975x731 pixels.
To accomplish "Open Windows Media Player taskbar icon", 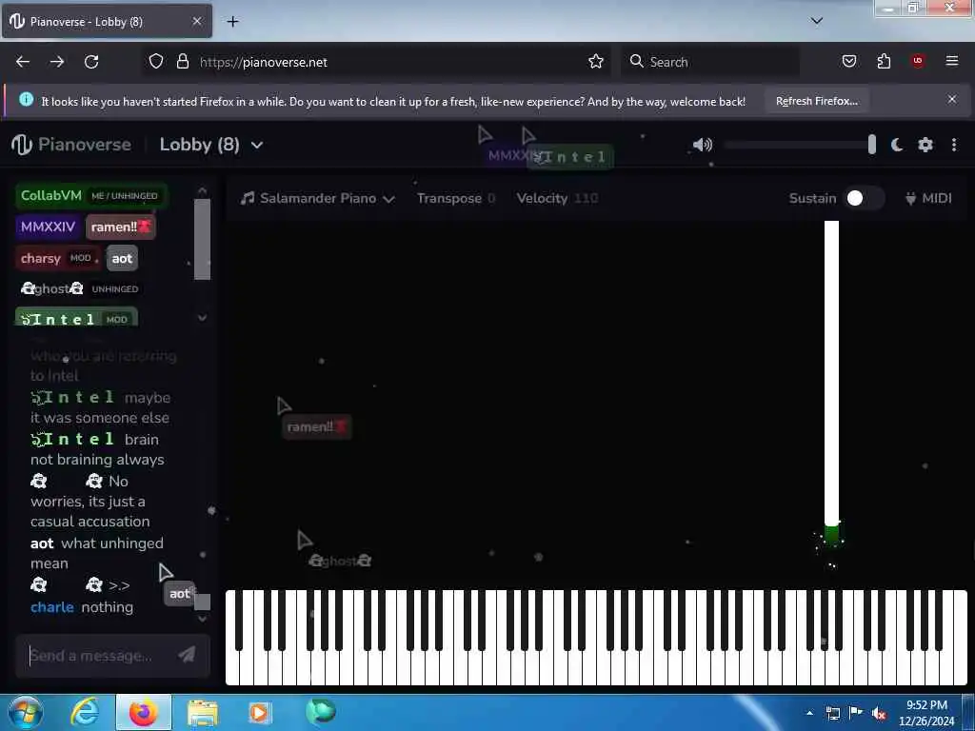I will pyautogui.click(x=259, y=713).
